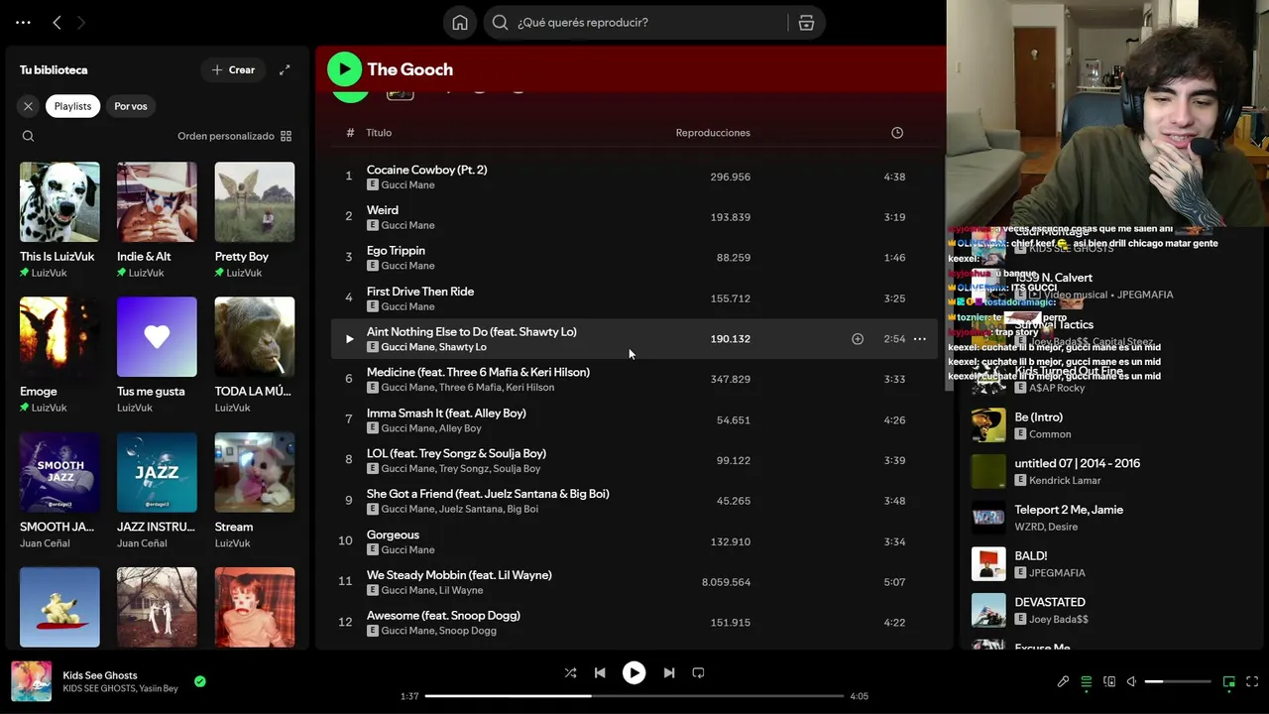
Task: Open the lyrics microphone view
Action: coord(1063,682)
